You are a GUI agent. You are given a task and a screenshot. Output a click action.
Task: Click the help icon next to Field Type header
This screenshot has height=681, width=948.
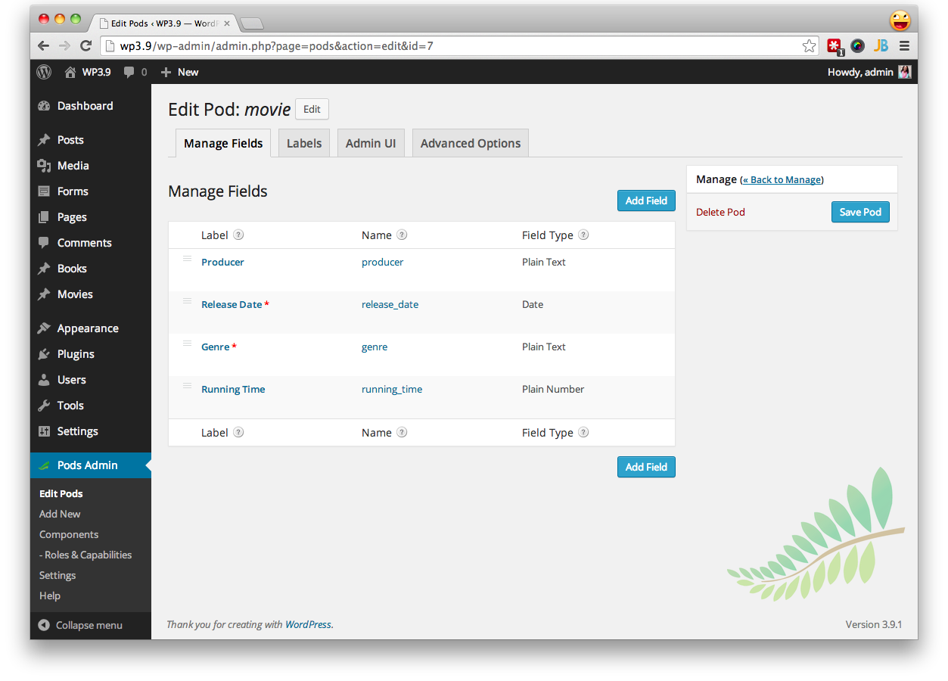coord(583,235)
